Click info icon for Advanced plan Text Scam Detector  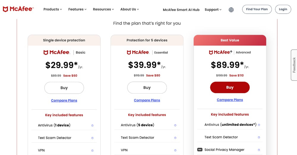[x=259, y=137]
